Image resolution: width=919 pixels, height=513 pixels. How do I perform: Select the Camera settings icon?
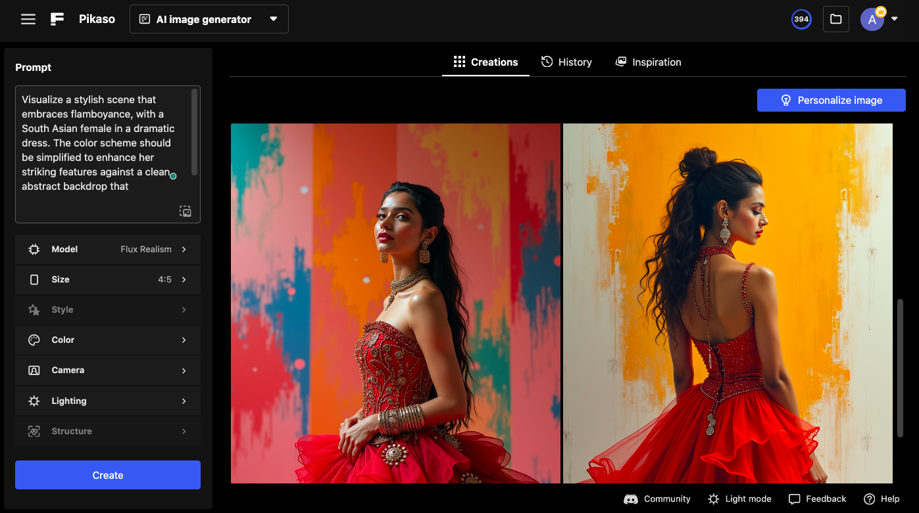click(x=33, y=370)
